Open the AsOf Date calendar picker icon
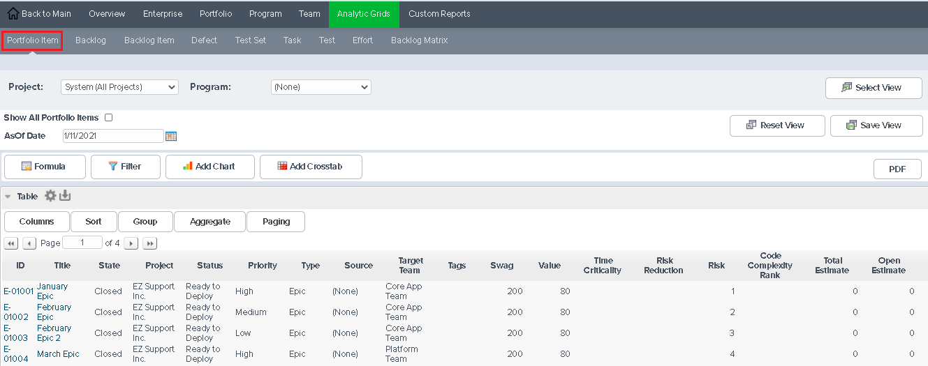Image resolution: width=928 pixels, height=366 pixels. [171, 136]
